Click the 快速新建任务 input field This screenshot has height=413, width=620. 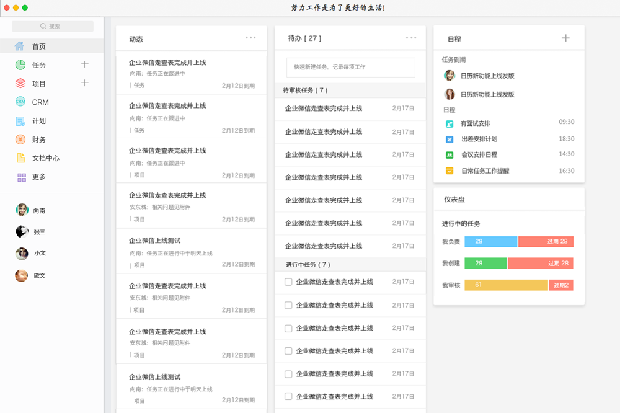click(x=350, y=68)
